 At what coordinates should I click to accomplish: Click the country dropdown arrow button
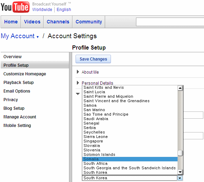[x=180, y=178]
